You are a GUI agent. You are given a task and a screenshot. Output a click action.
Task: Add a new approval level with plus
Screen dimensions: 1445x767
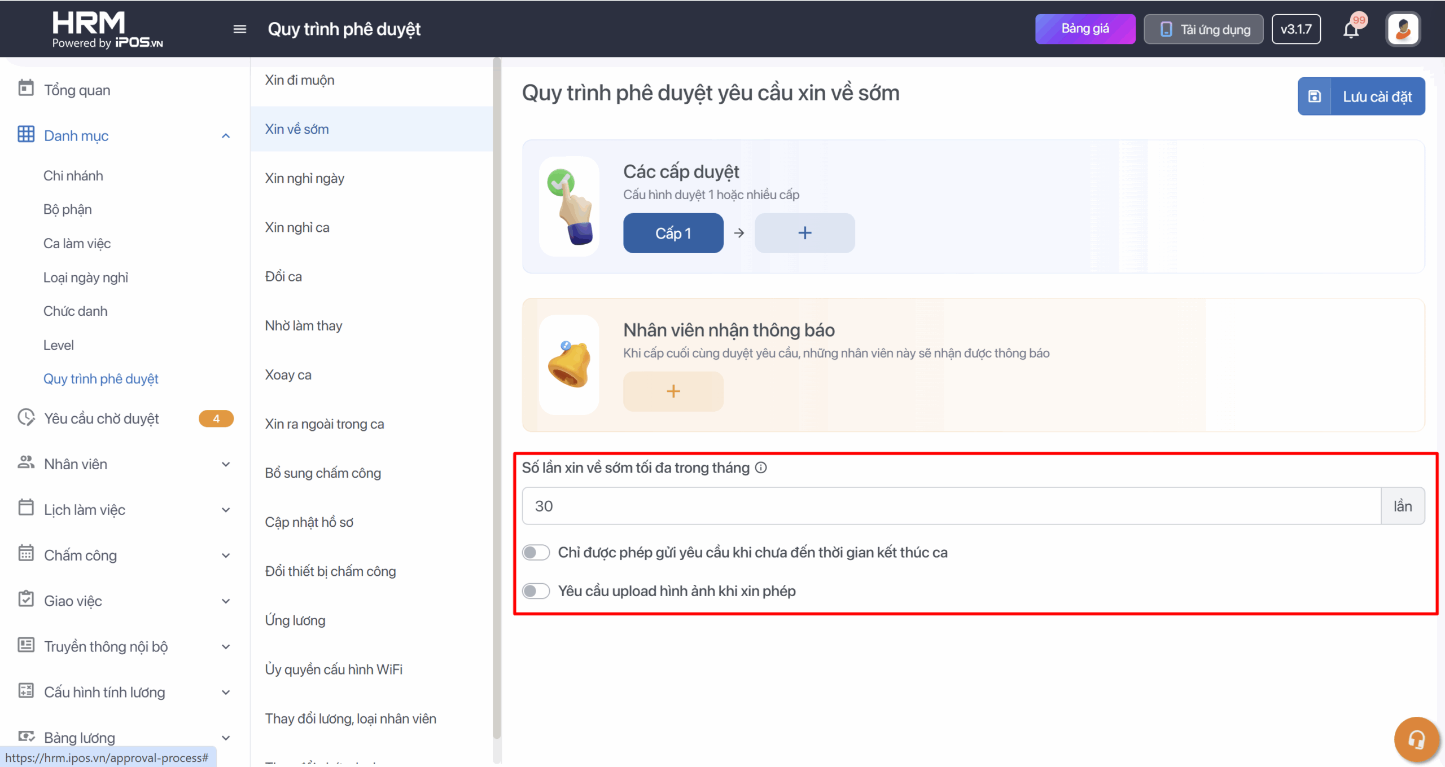(x=804, y=233)
